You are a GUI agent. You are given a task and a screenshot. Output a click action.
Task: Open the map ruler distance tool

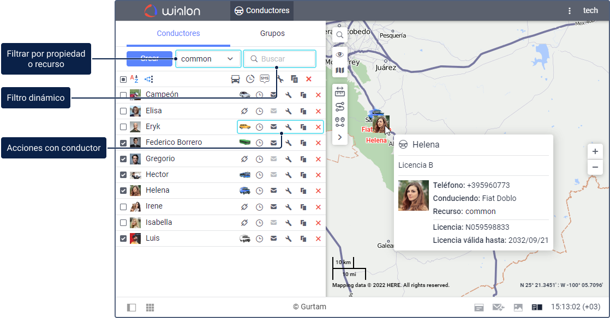click(339, 91)
